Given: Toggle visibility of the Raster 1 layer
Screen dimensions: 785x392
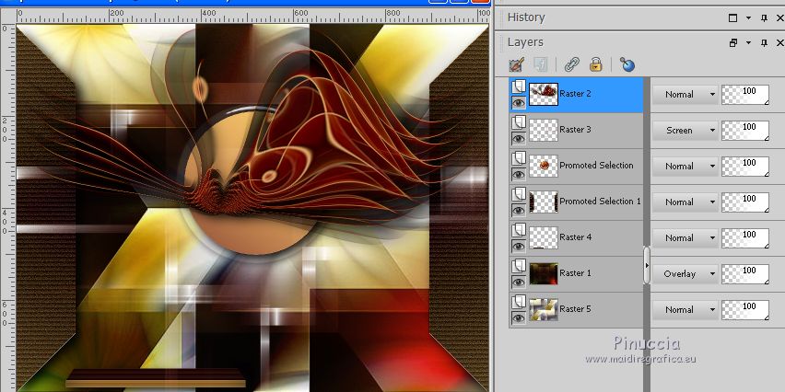Looking at the screenshot, I should [x=519, y=282].
